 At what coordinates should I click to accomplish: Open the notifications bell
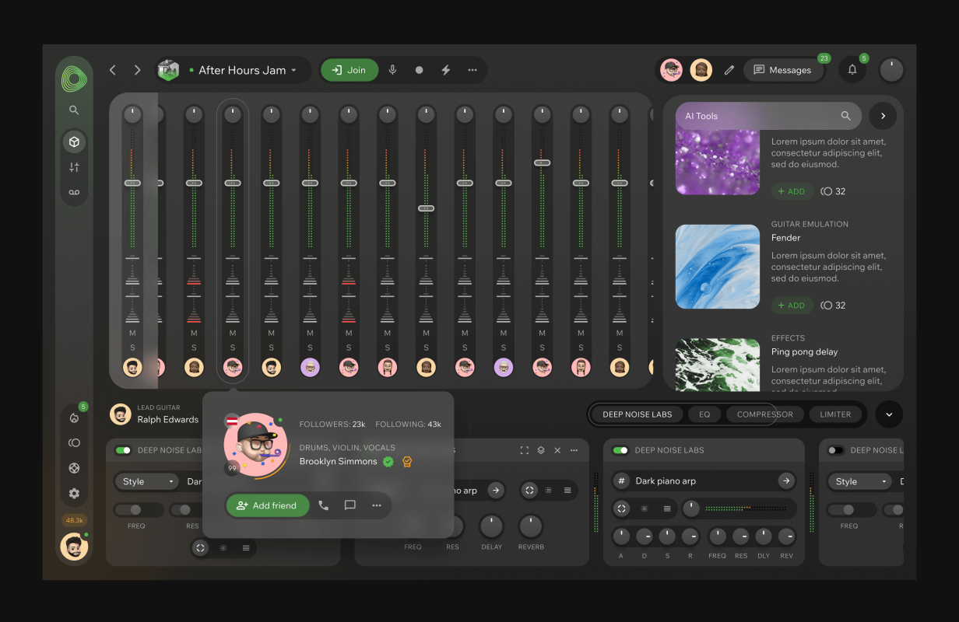click(x=852, y=70)
